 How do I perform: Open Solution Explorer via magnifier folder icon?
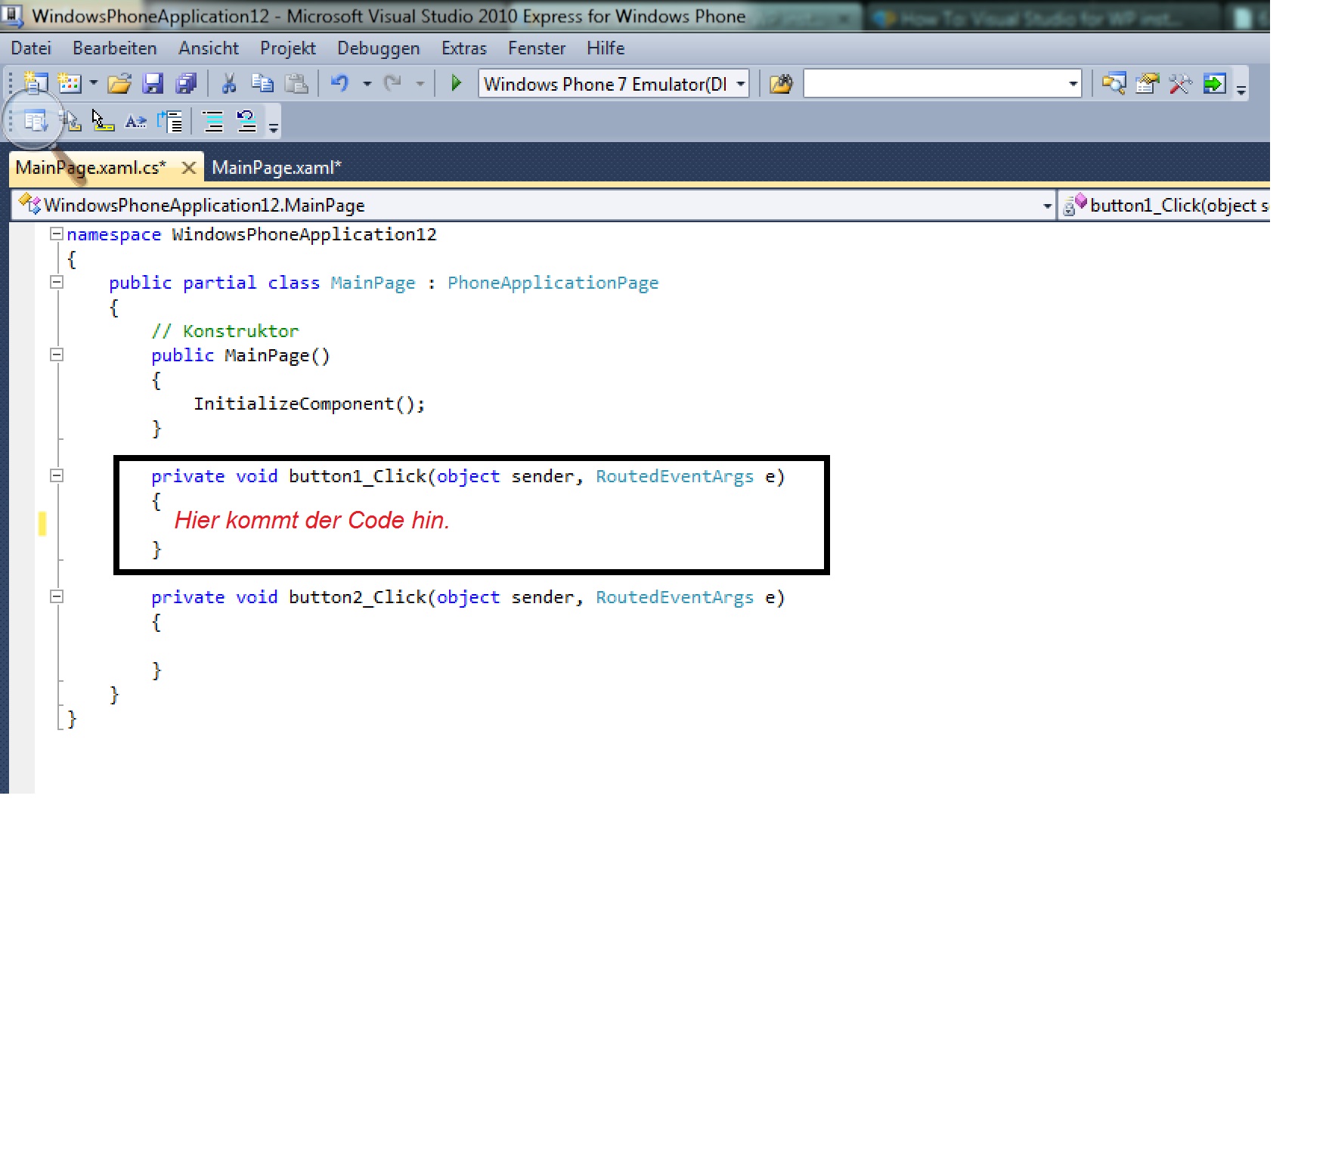tap(1114, 83)
